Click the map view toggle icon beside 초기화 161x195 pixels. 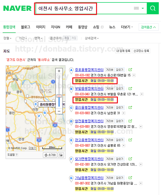(61, 155)
